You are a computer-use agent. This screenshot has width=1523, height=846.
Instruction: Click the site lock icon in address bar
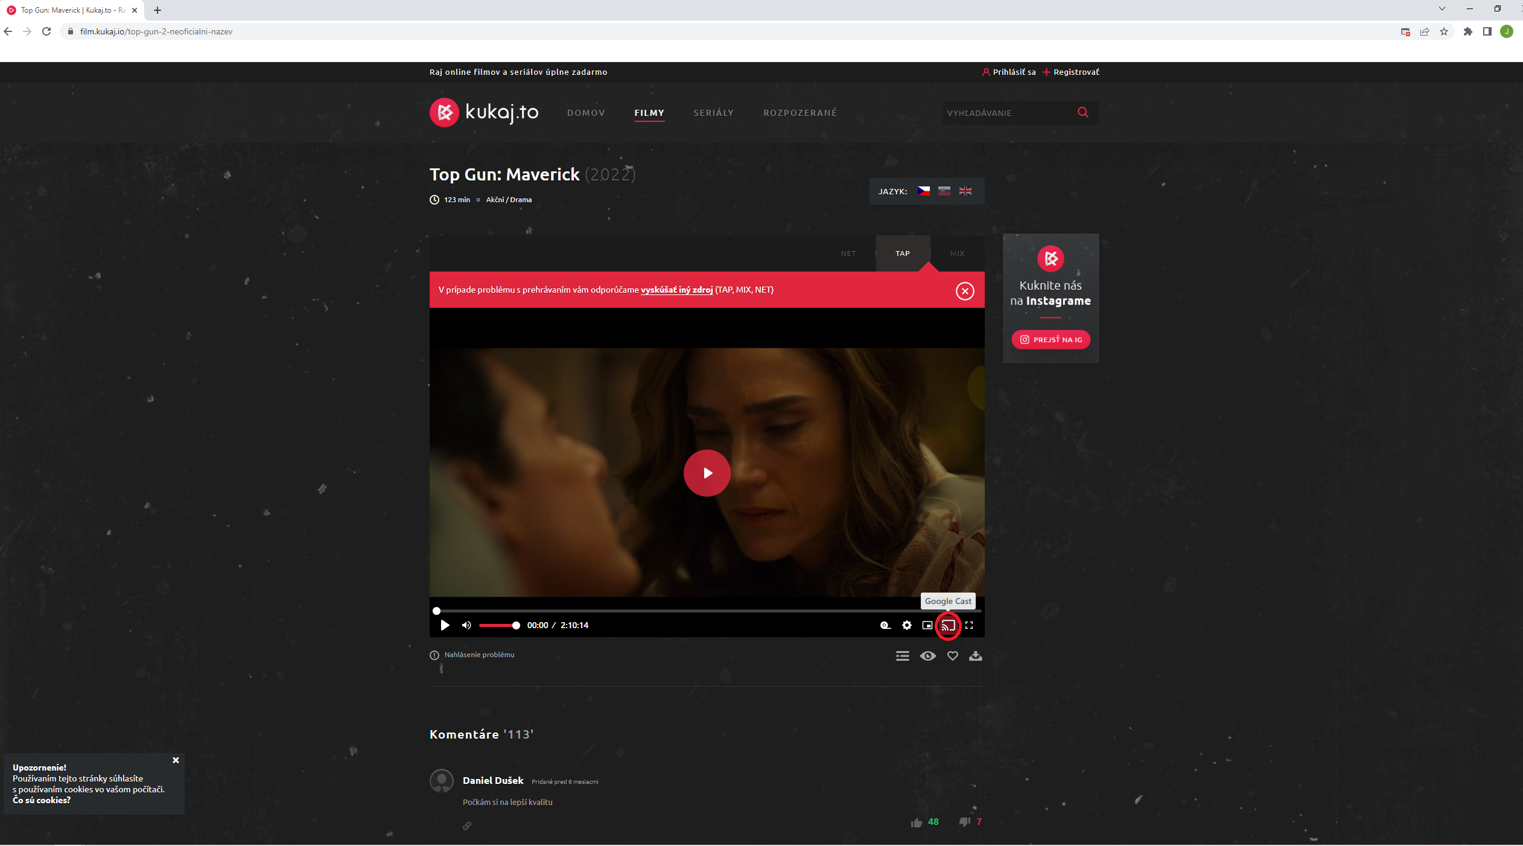point(71,31)
